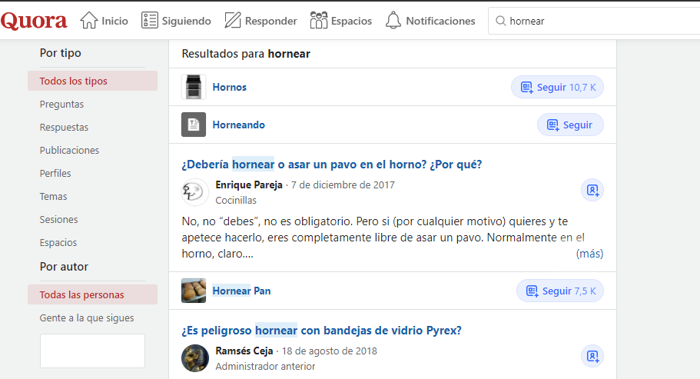700x379 pixels.
Task: Open Notificaciones bell icon
Action: pos(393,21)
